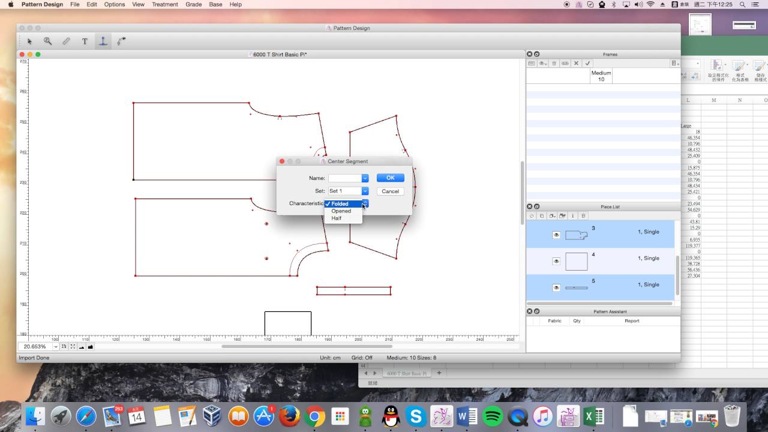Click the 1:1 scale icon beside zoom
This screenshot has height=432, width=768.
[64, 347]
